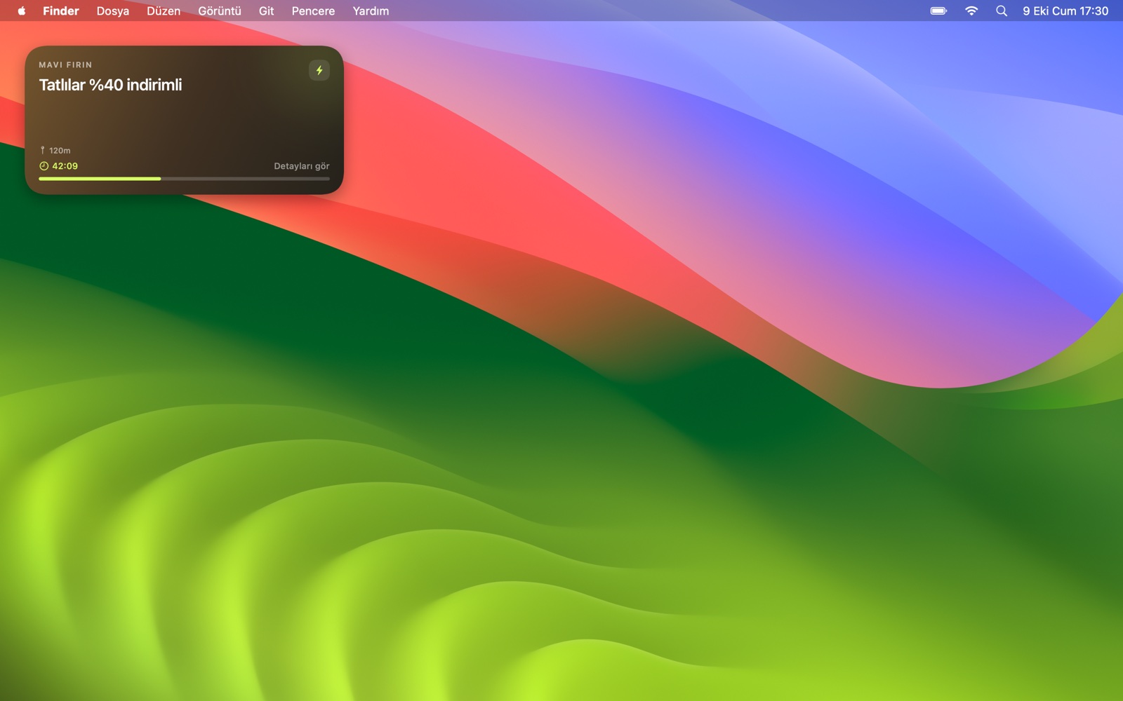Open Wi-Fi status menu
Viewport: 1123px width, 701px height.
971,11
